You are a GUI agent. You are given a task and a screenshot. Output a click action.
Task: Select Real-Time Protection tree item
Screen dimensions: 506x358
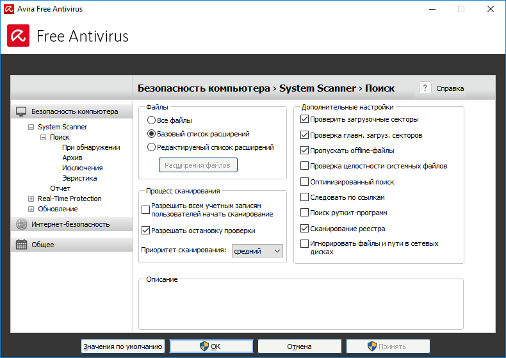pyautogui.click(x=69, y=199)
